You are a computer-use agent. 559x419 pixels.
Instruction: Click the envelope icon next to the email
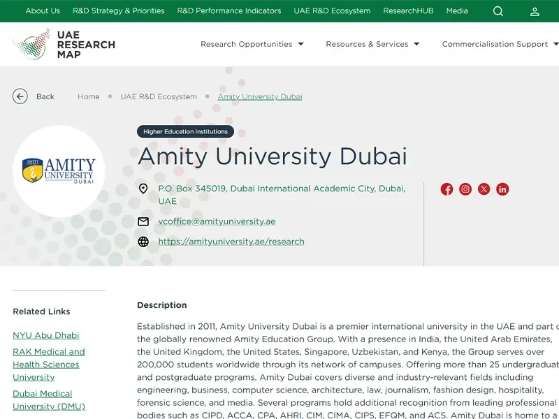point(143,221)
